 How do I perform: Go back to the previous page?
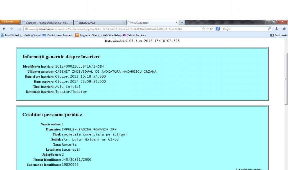[4, 29]
